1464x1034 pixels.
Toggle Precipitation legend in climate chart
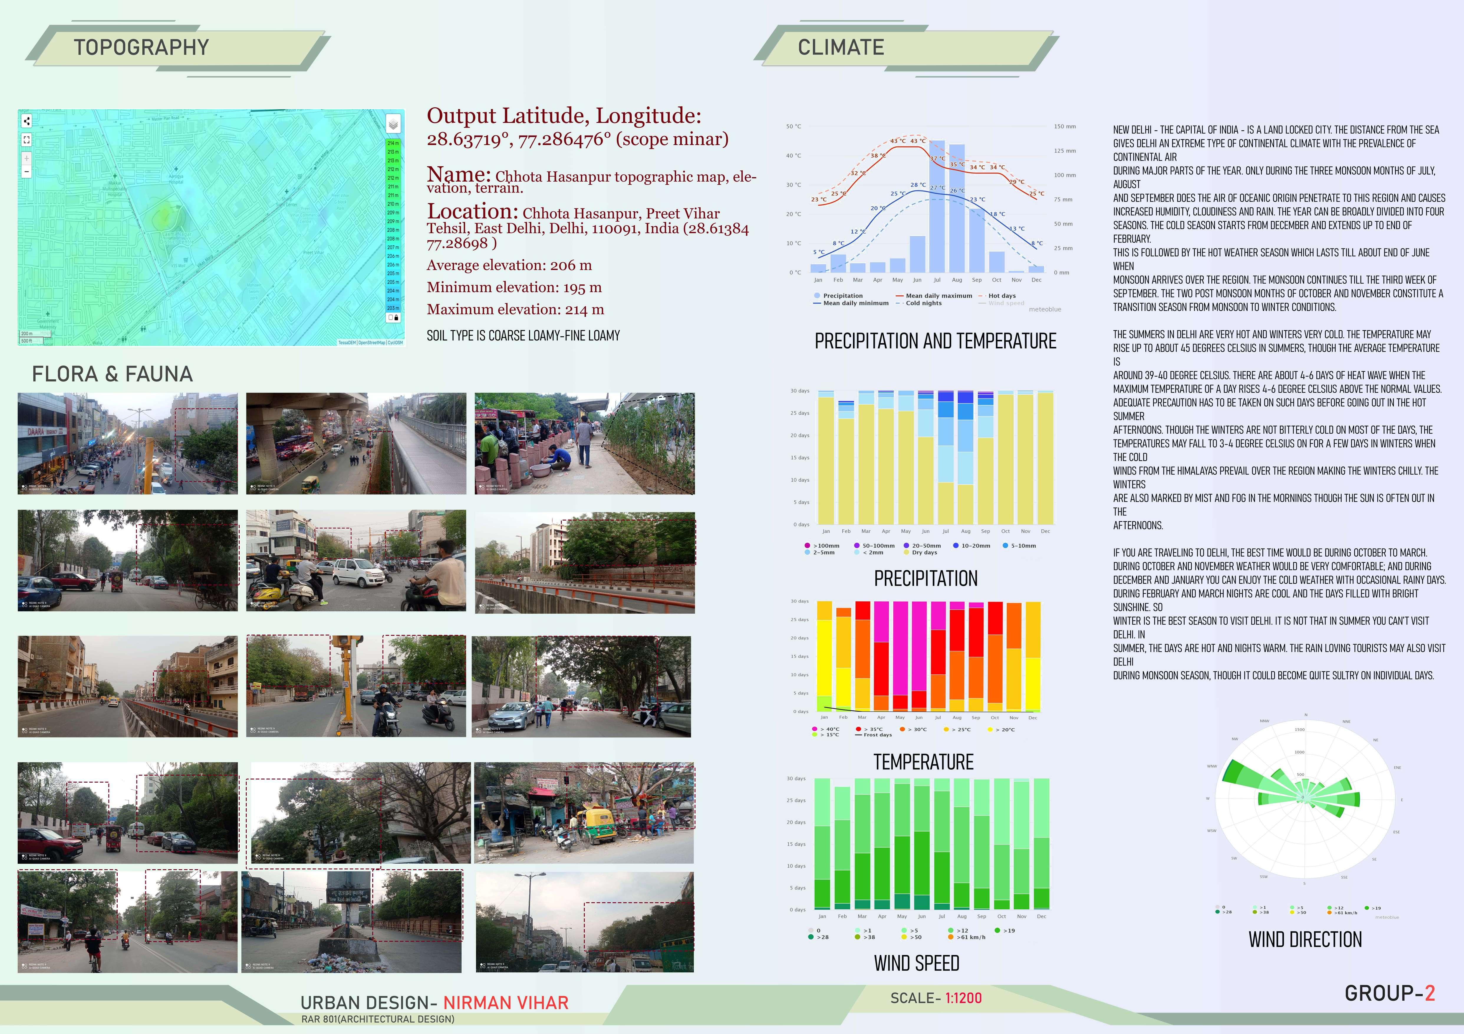pos(838,296)
